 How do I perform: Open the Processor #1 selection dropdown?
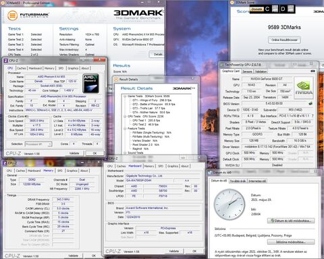click(x=38, y=144)
